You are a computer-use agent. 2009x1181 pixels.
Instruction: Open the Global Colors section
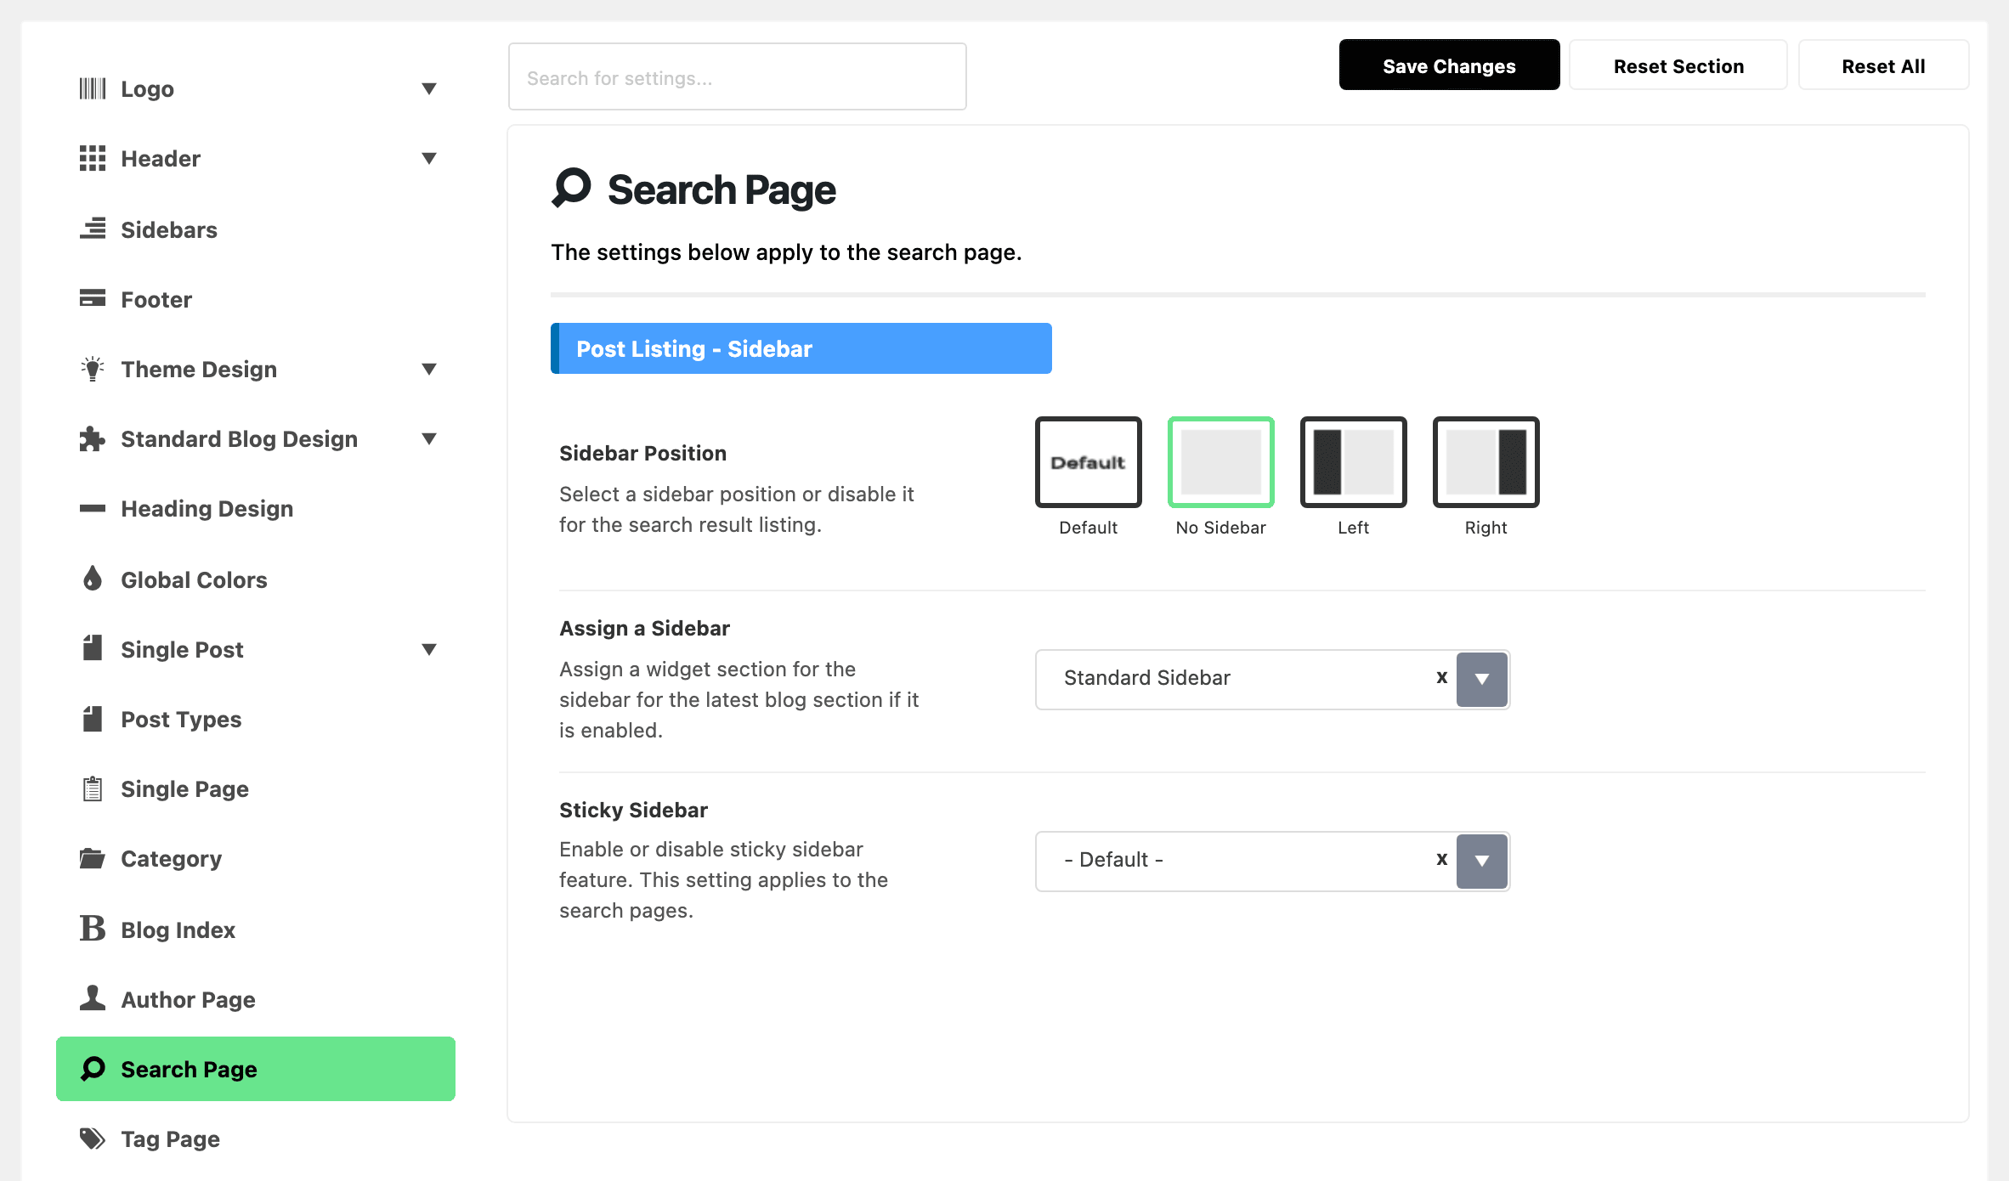pyautogui.click(x=256, y=579)
